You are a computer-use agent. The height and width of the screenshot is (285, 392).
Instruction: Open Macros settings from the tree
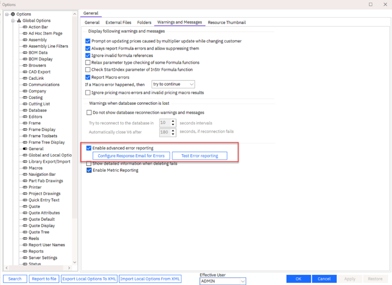[x=35, y=168]
